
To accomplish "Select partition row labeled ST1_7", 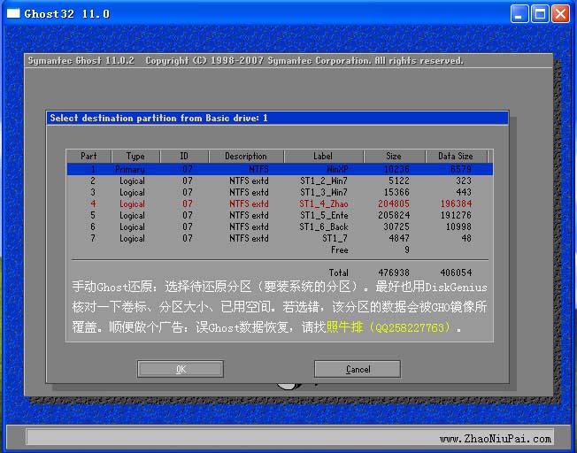I will [x=280, y=238].
